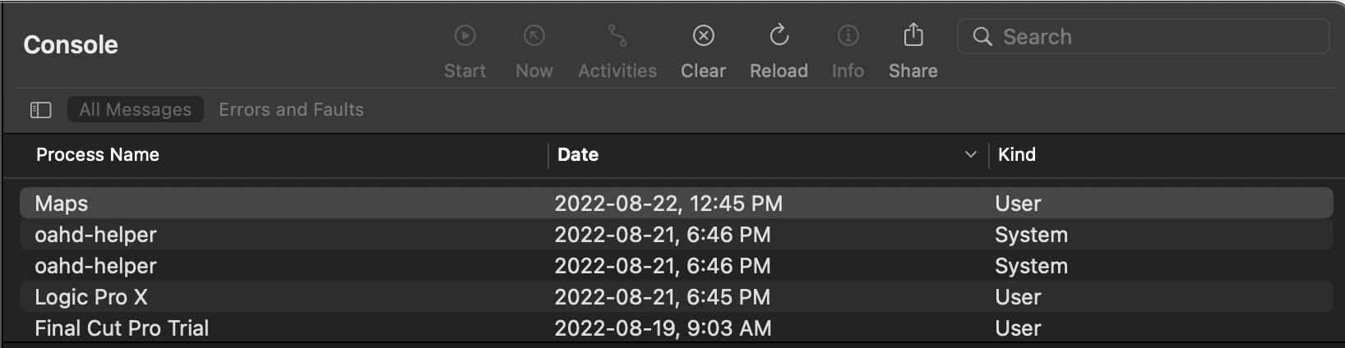Open the Info inspector icon
The height and width of the screenshot is (348, 1345).
coord(848,36)
